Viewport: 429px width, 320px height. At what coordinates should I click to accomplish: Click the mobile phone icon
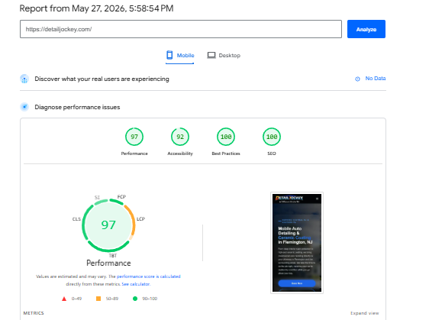(x=169, y=55)
